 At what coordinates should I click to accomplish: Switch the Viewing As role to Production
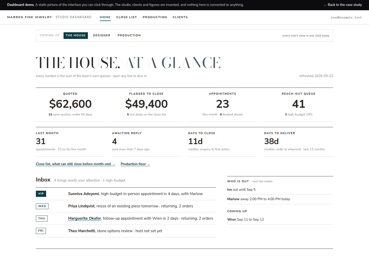point(129,35)
